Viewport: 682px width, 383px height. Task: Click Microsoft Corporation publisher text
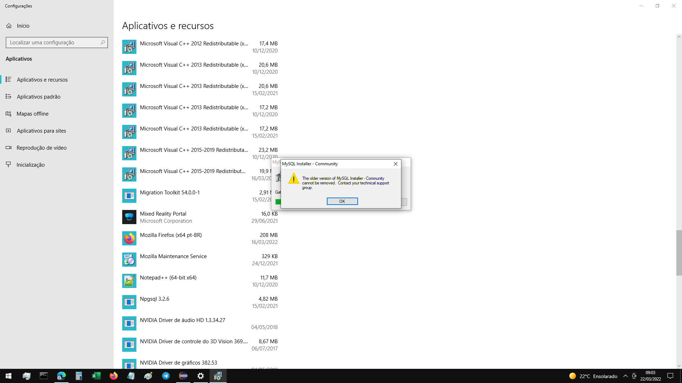pos(166,221)
